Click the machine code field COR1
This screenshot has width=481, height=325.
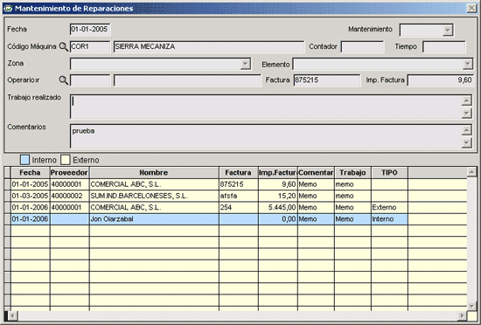pos(90,47)
